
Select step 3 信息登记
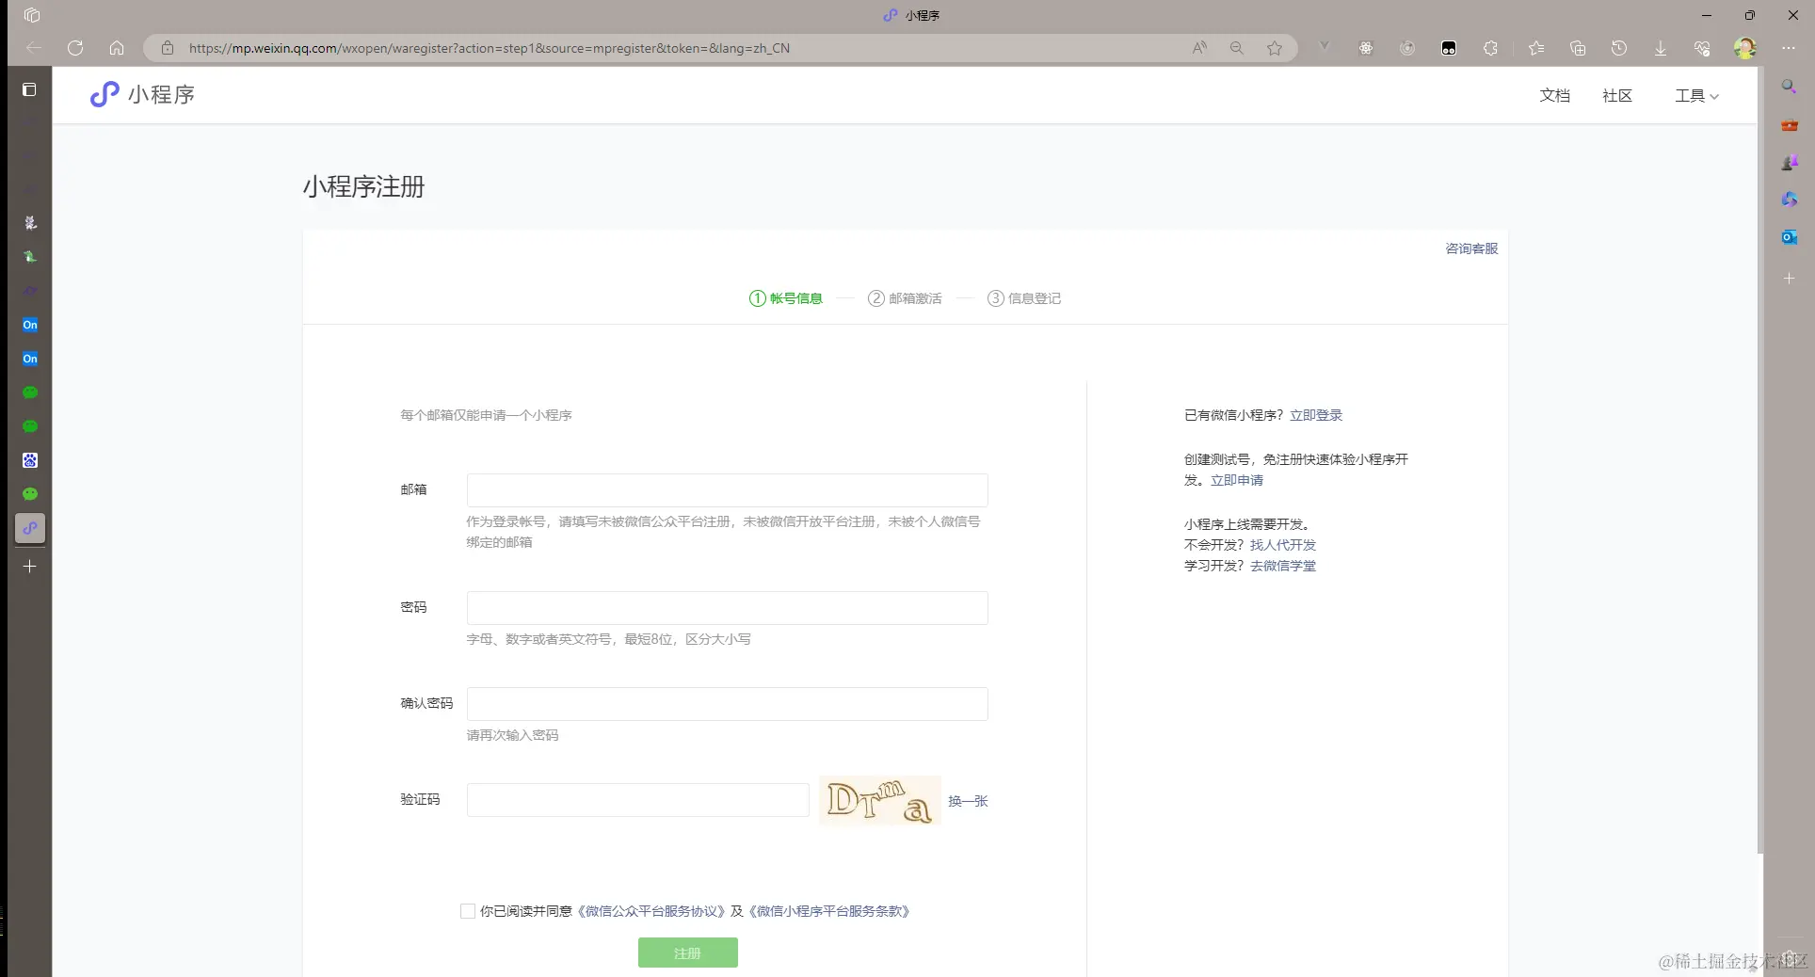coord(1024,298)
